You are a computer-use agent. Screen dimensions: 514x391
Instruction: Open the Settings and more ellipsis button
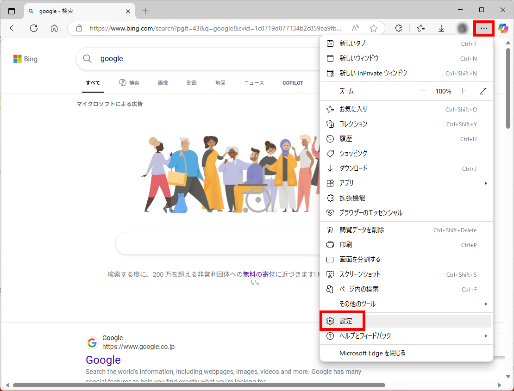click(x=484, y=28)
